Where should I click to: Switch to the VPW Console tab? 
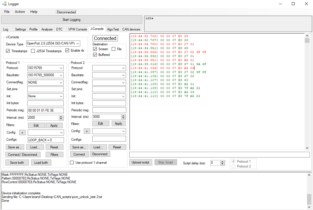click(77, 29)
